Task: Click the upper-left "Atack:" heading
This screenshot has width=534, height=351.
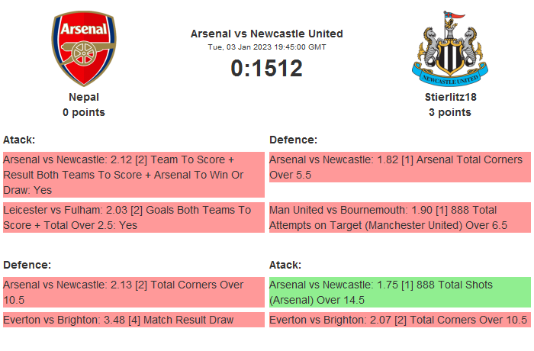Action: pos(19,140)
